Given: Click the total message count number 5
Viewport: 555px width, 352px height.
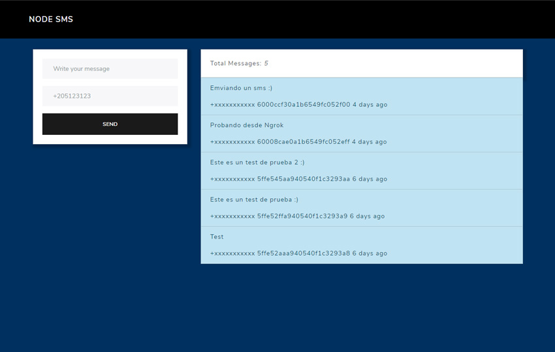Looking at the screenshot, I should [x=266, y=63].
